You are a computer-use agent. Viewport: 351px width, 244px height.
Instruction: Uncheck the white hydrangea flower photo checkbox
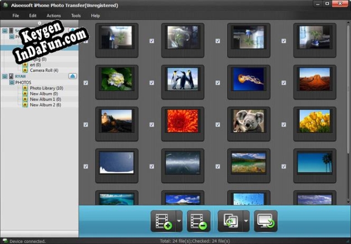click(86, 83)
